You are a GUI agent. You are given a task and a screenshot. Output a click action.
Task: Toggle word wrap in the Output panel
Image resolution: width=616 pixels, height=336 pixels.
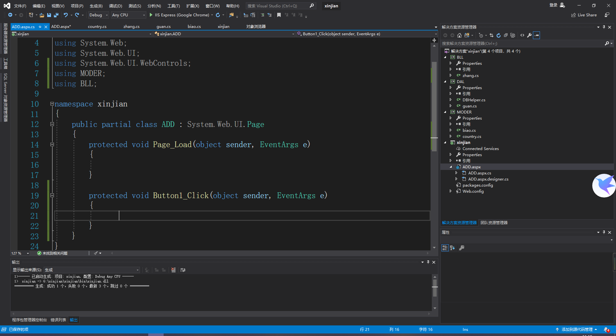183,270
